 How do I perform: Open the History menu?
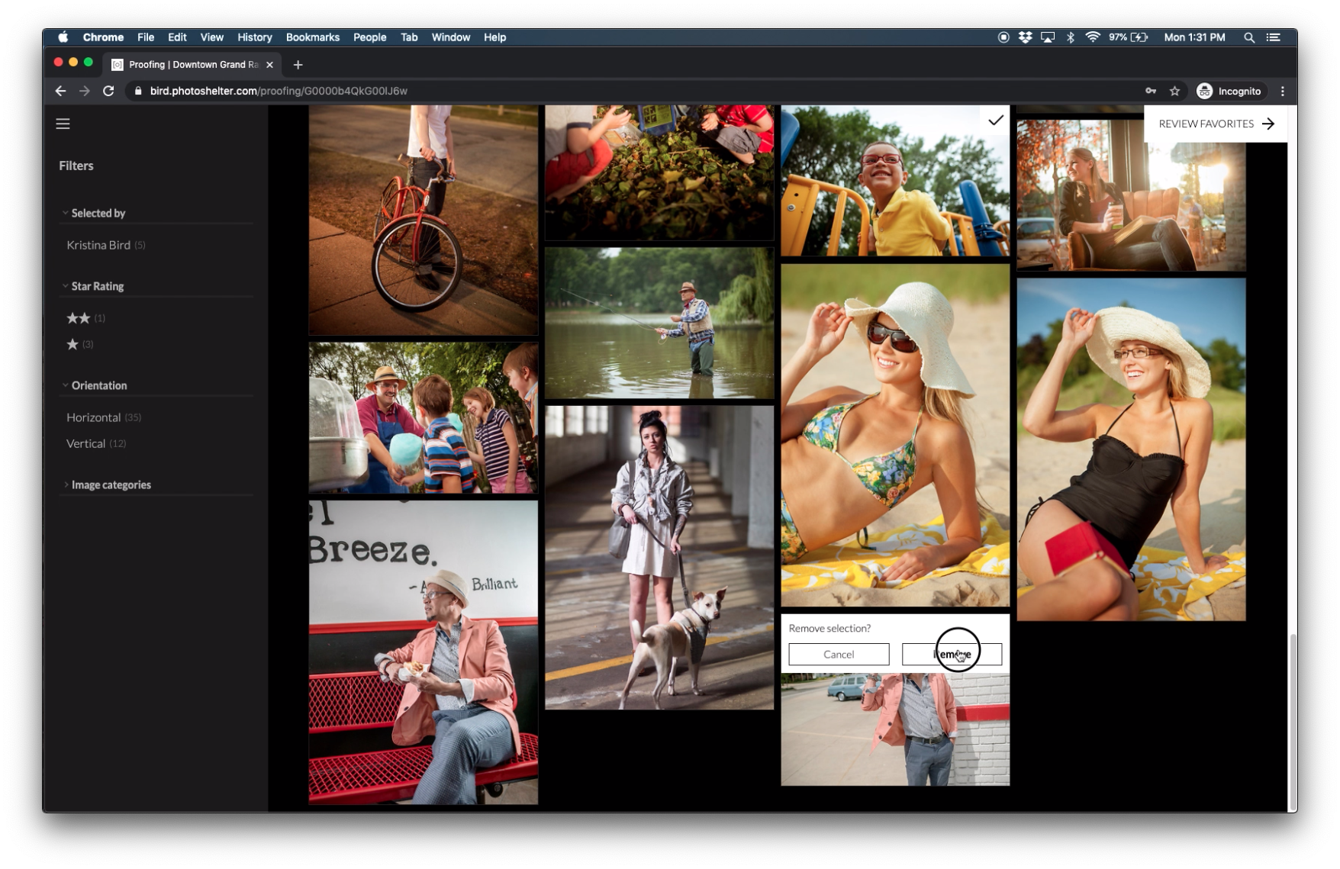coord(254,37)
